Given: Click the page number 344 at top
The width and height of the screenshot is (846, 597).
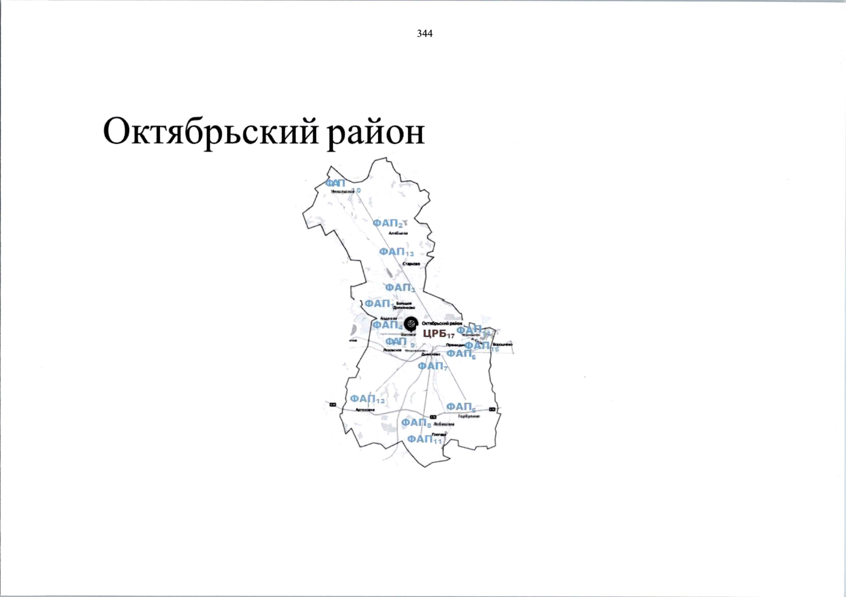Looking at the screenshot, I should click(425, 34).
